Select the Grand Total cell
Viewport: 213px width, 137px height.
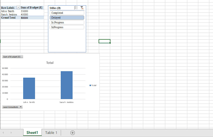click(10, 17)
